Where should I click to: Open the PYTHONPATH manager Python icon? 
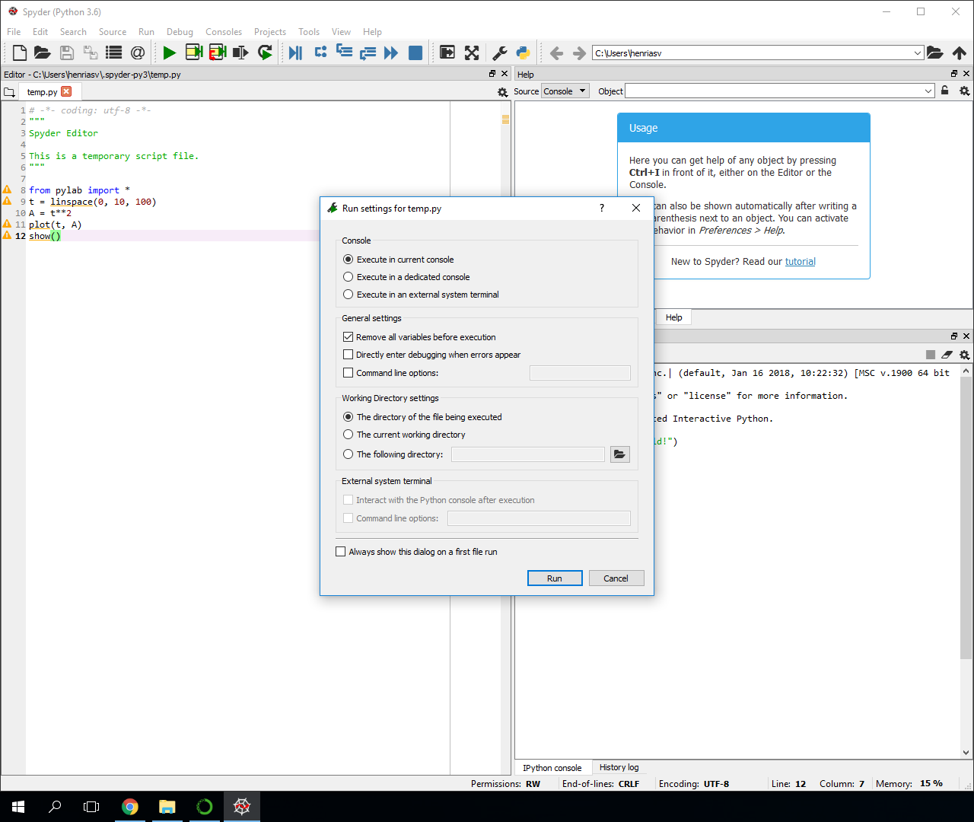(524, 53)
